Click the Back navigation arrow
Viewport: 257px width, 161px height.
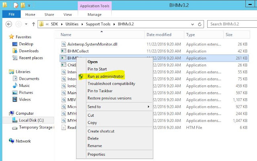pos(9,24)
